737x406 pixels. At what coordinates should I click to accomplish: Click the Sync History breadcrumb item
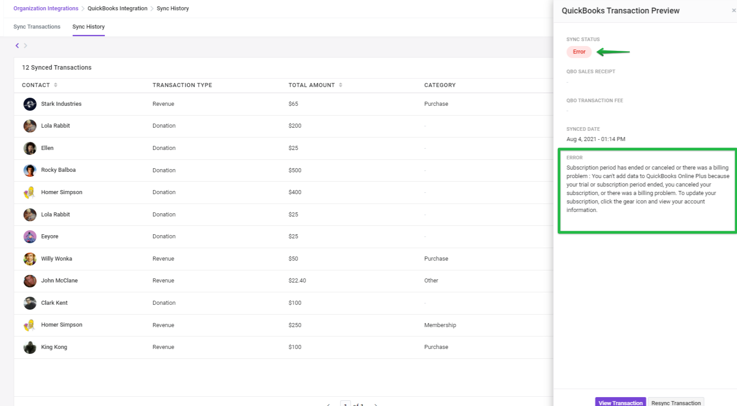pyautogui.click(x=173, y=8)
